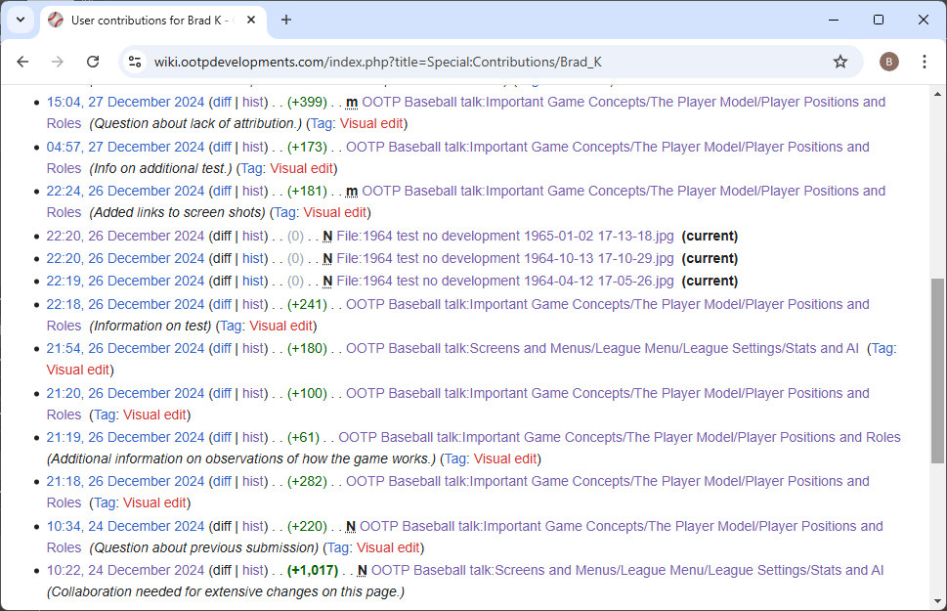The width and height of the screenshot is (947, 611).
Task: Open the 22:18, 26 December 2024 revision
Action: 125,305
